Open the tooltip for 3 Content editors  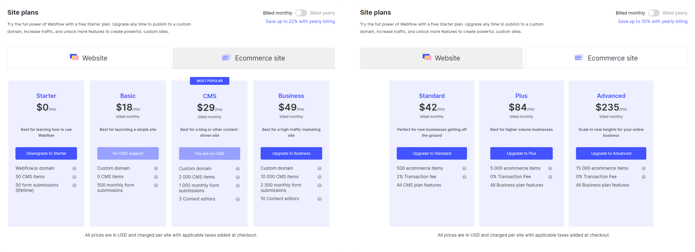tap(238, 199)
